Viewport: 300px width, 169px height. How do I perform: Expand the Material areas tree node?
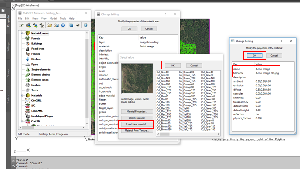pyautogui.click(x=22, y=33)
